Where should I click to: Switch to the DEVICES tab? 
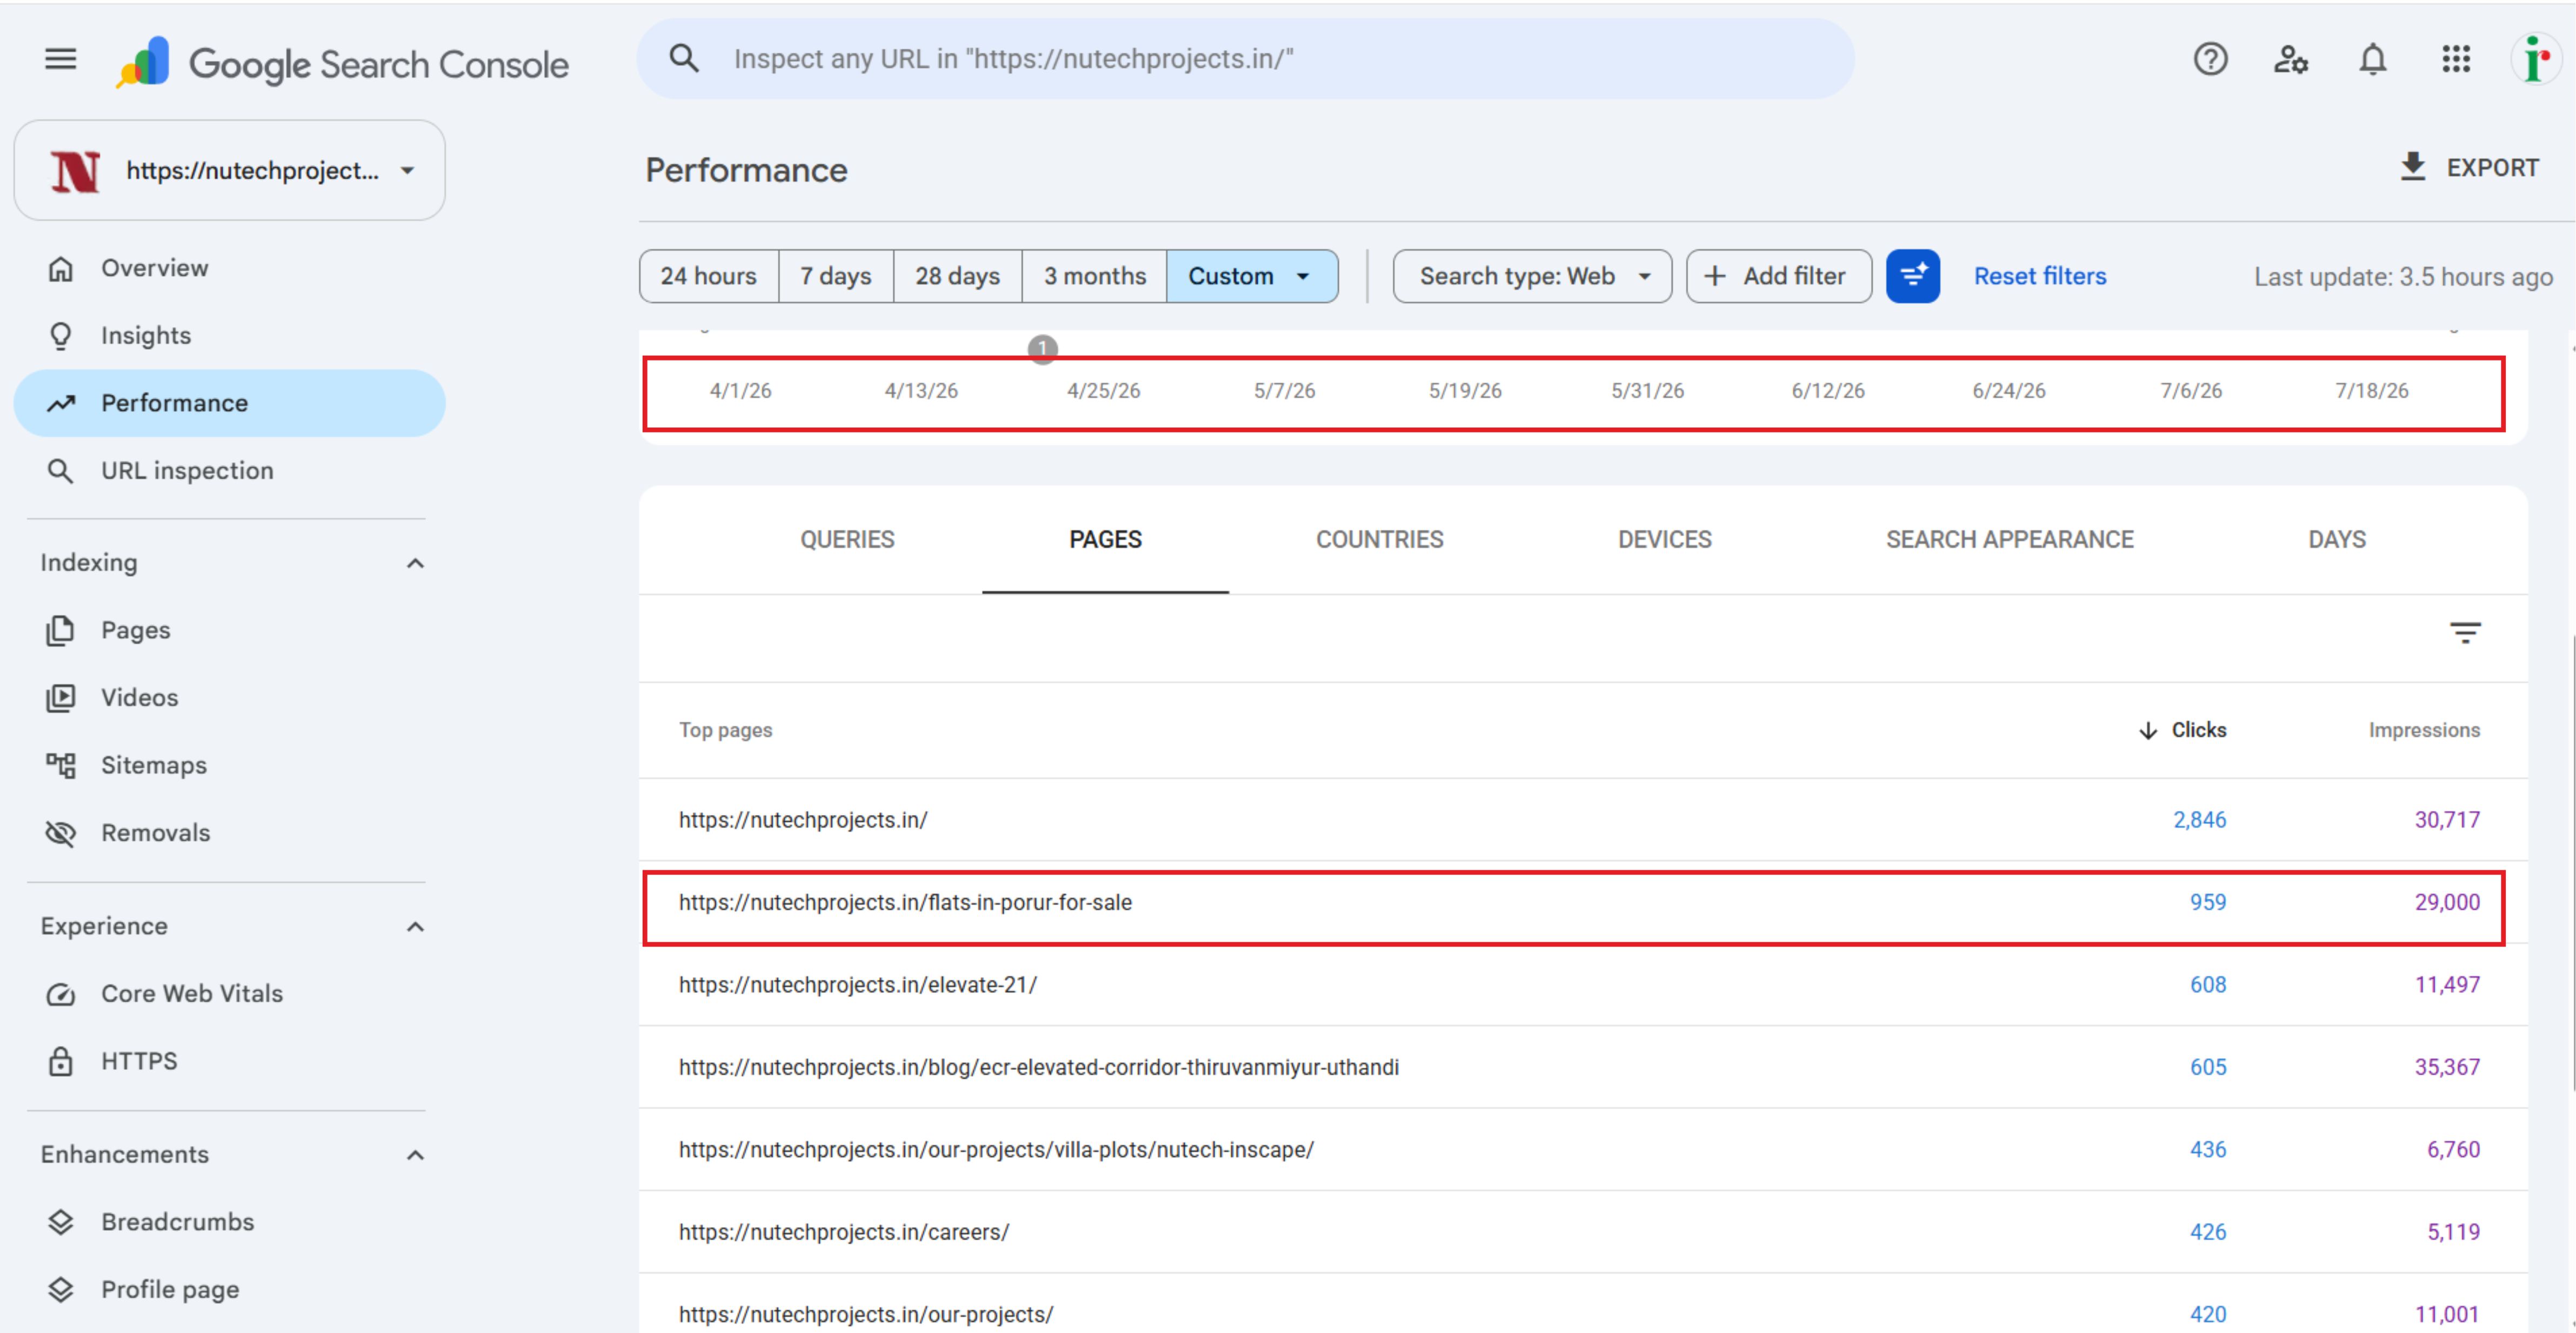click(x=1664, y=540)
